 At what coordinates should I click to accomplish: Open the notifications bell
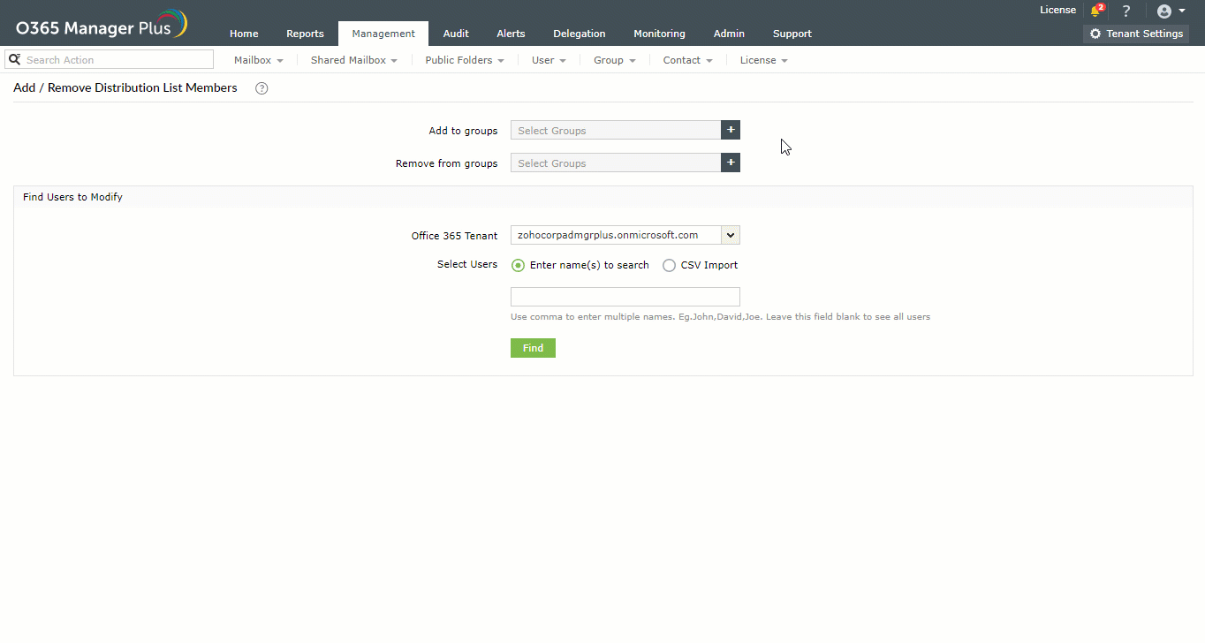coord(1095,10)
